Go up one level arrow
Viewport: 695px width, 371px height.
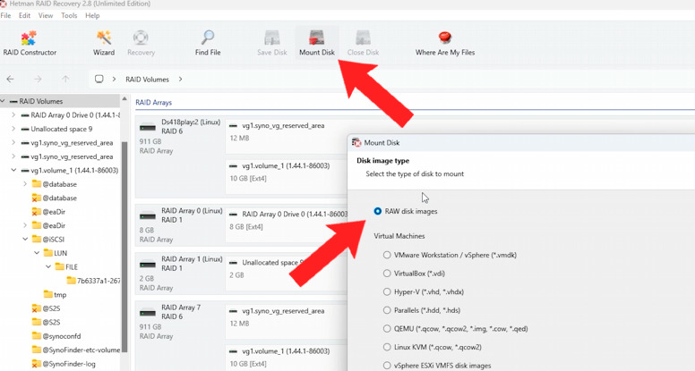click(65, 80)
